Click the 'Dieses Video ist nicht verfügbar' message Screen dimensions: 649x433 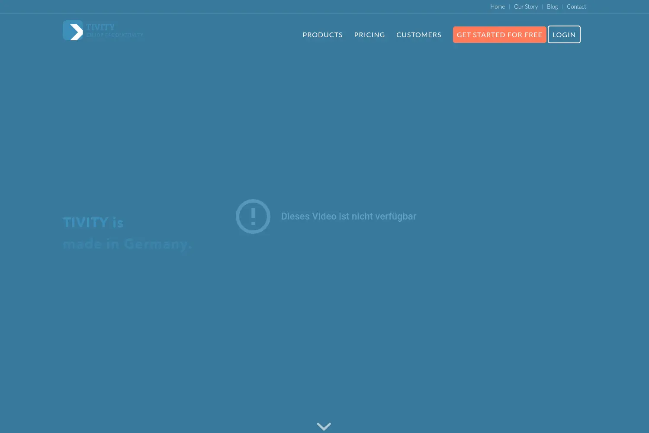coord(349,216)
